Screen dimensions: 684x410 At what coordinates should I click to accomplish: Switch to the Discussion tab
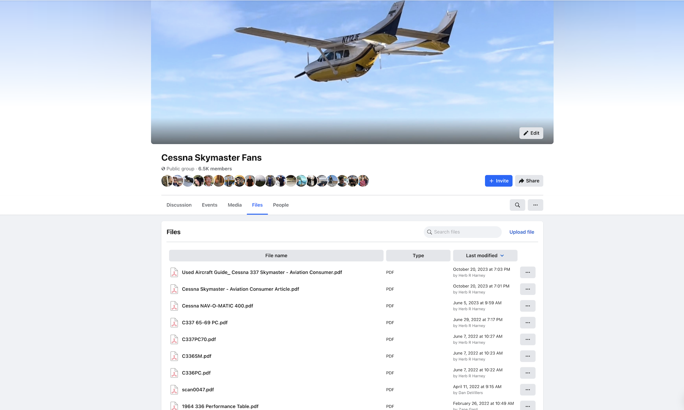point(179,205)
